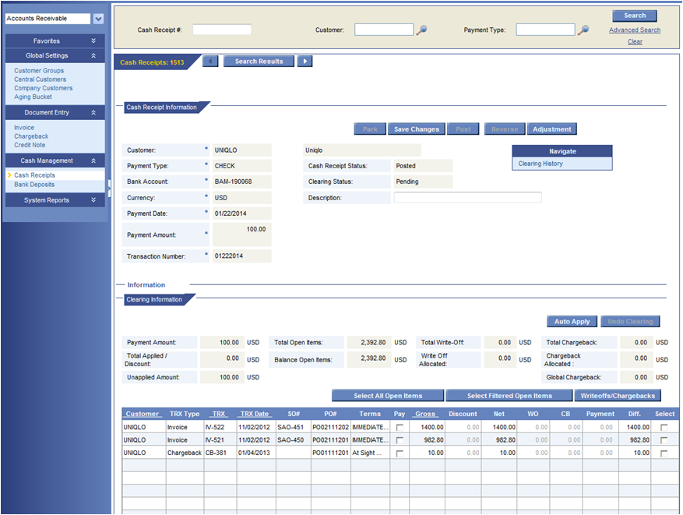The height and width of the screenshot is (515, 683).
Task: Check Pay box for chargeback CB-381
Action: coord(400,453)
